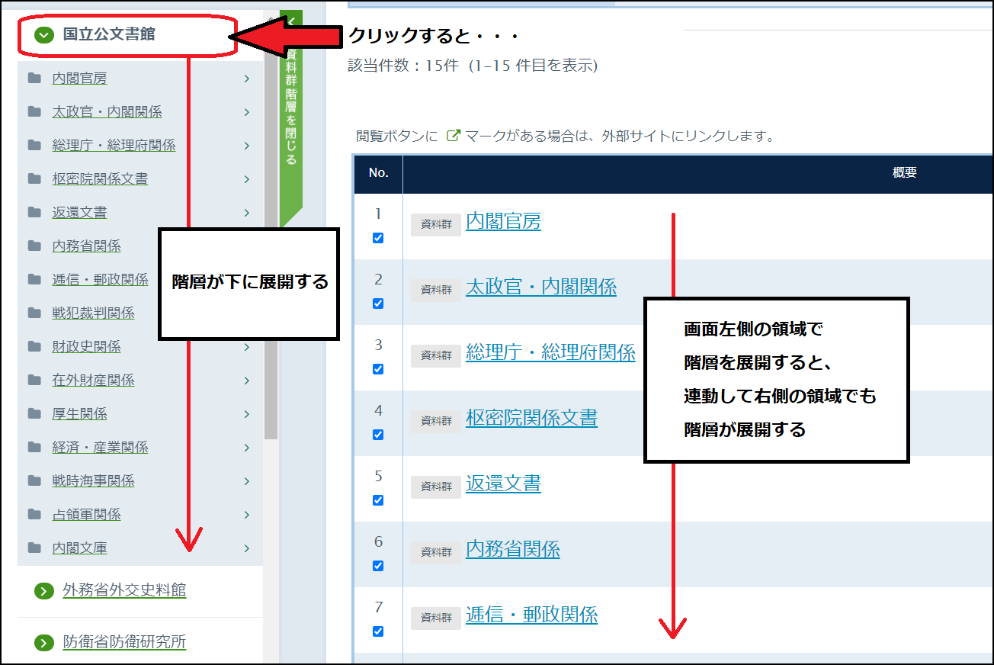Click the folder icon beside 経済・産業関係

pyautogui.click(x=34, y=447)
